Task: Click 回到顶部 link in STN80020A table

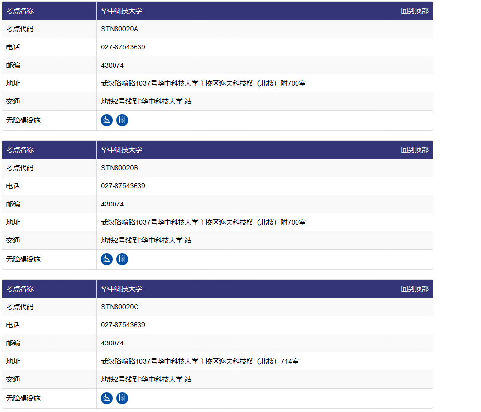Action: 414,11
